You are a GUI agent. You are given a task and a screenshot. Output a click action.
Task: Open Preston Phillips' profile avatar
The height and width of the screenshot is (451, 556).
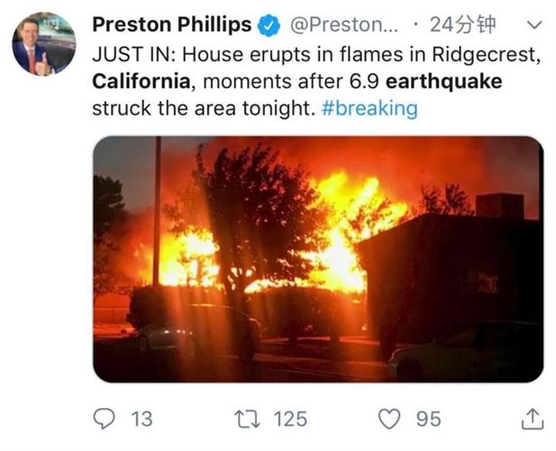[44, 45]
